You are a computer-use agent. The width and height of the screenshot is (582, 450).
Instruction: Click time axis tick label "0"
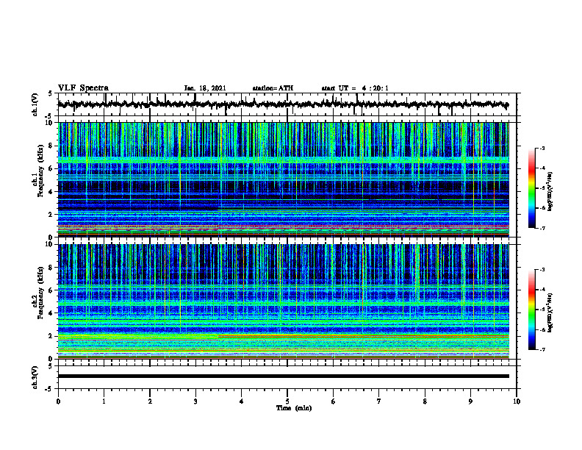click(x=58, y=401)
